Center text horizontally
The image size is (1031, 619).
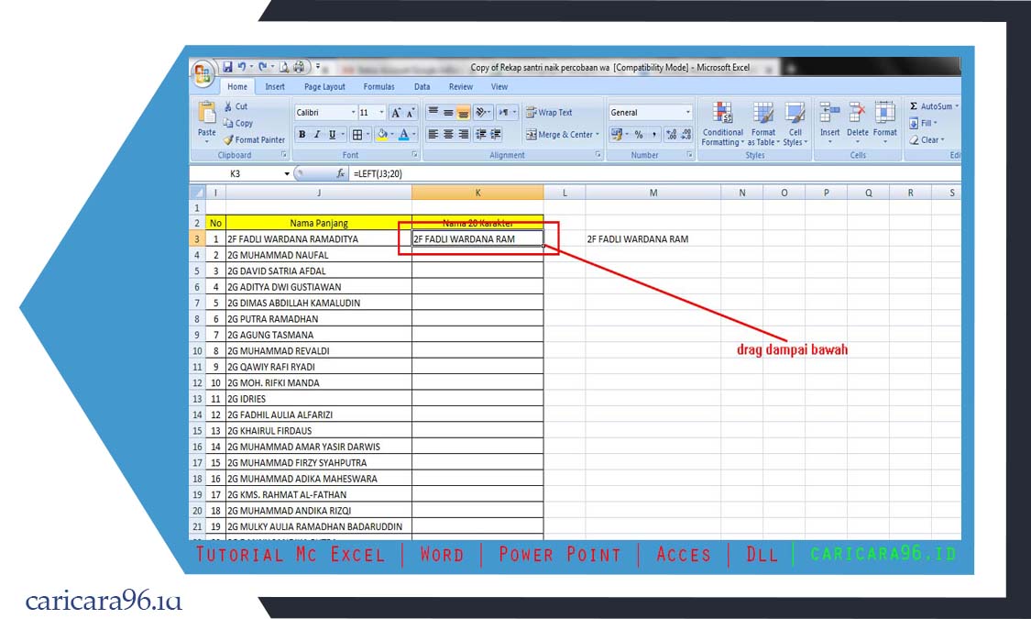click(x=448, y=135)
